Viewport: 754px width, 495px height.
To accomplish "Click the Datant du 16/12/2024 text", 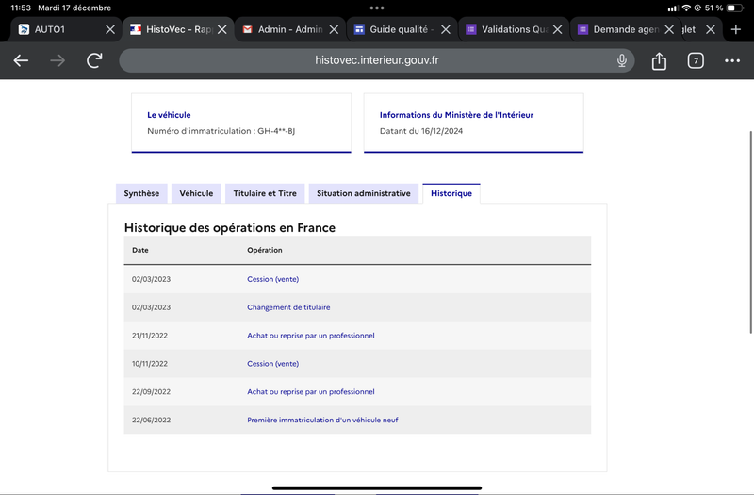I will [421, 131].
